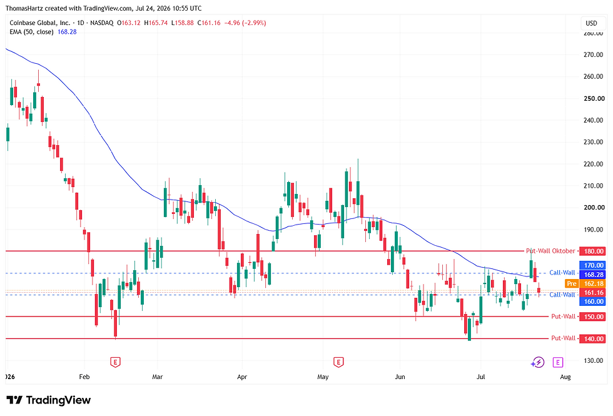Viewport: 613px width, 416px height.
Task: Click the blue 168.28 EMA price label
Action: click(x=594, y=275)
